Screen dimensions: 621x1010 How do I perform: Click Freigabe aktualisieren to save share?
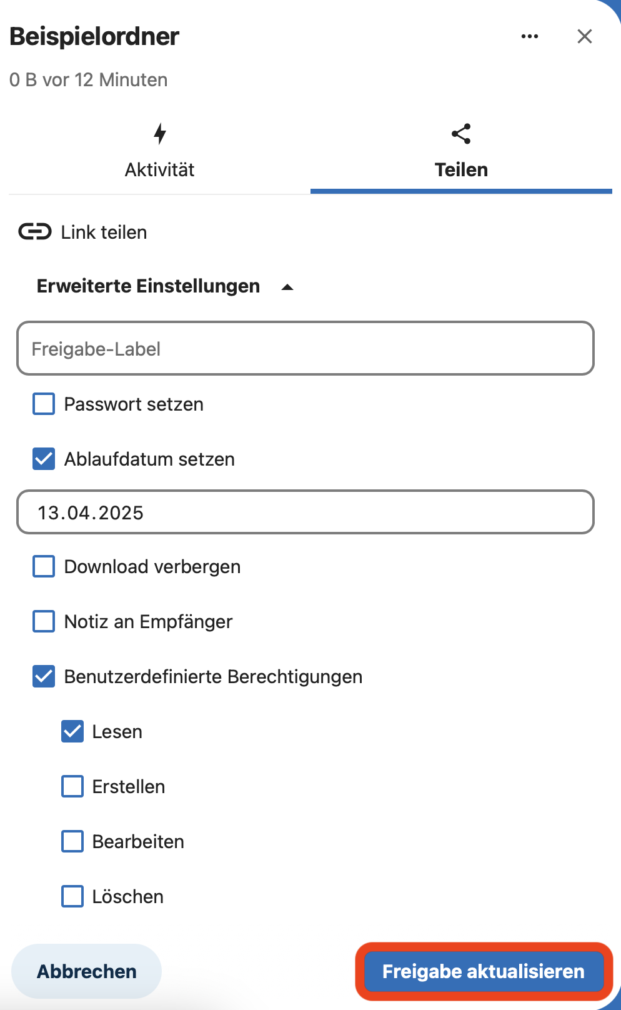(484, 971)
